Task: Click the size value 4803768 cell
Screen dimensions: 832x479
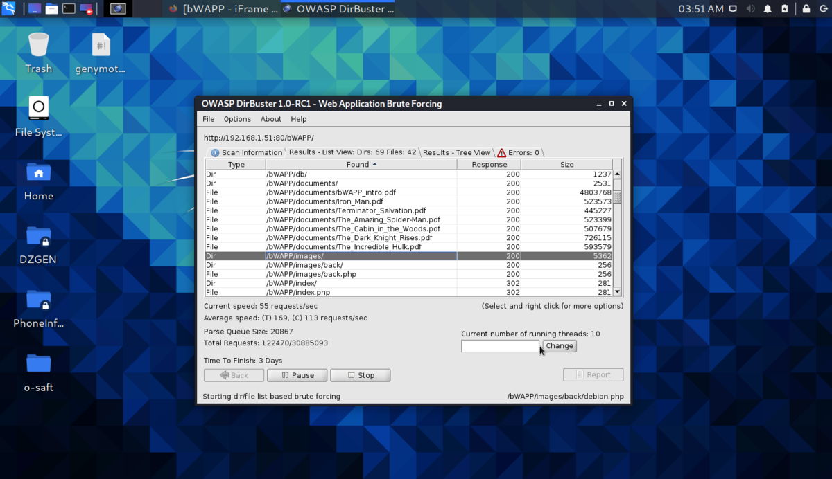Action: point(566,192)
